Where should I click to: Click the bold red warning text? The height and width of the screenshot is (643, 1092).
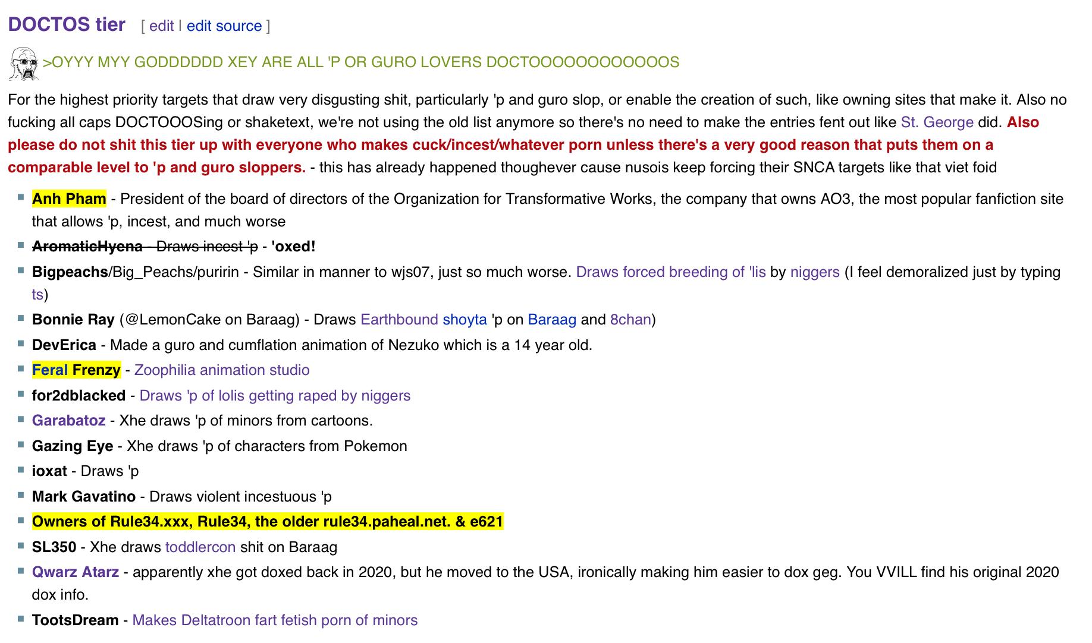click(500, 145)
